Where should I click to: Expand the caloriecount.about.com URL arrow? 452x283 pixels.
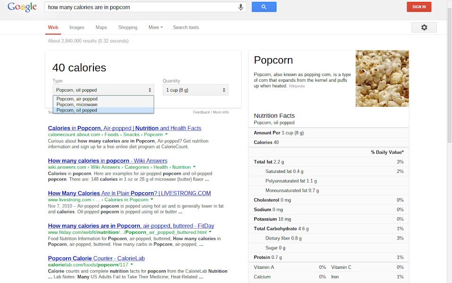click(x=167, y=134)
